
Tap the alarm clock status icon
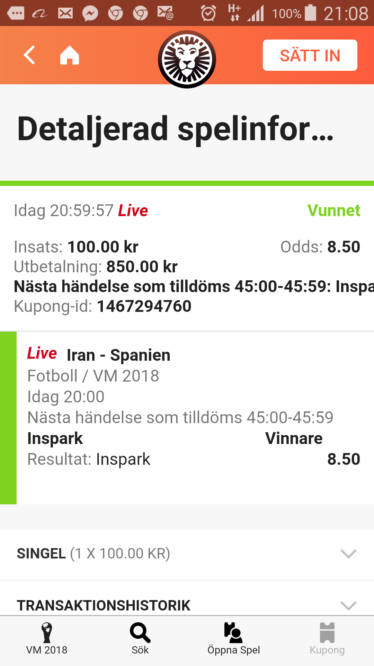click(x=208, y=13)
